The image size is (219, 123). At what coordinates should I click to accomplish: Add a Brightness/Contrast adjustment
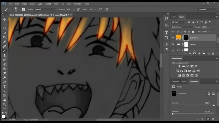tap(179, 66)
